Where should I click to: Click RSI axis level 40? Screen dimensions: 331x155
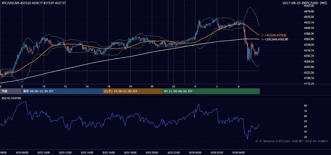click(306, 126)
